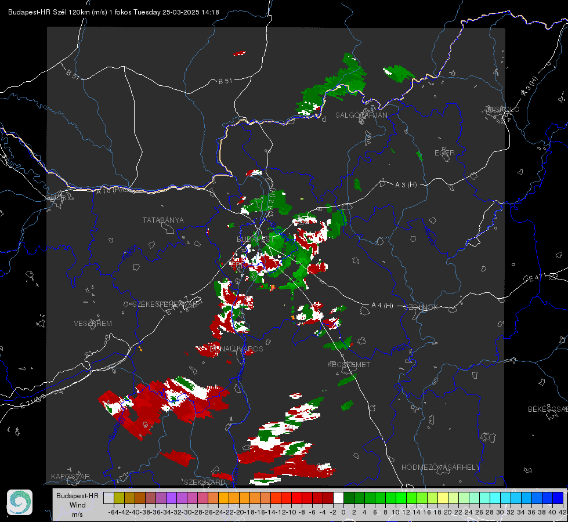This screenshot has height=522, width=568.
Task: Click the blue Fejér county label
Action: (x=130, y=253)
